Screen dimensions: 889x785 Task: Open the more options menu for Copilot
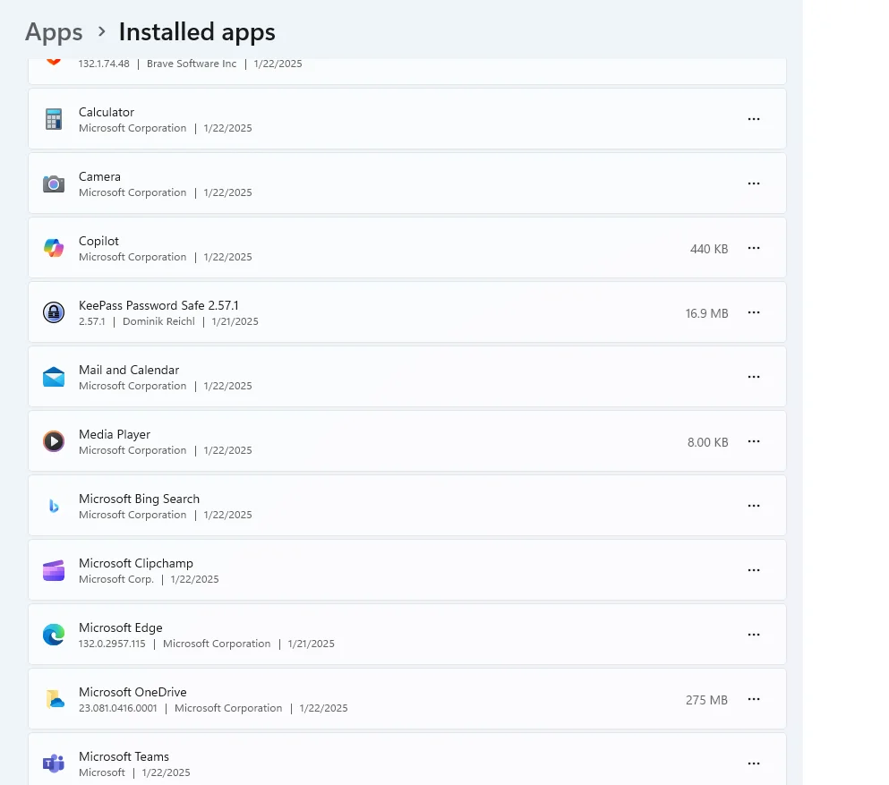click(754, 248)
